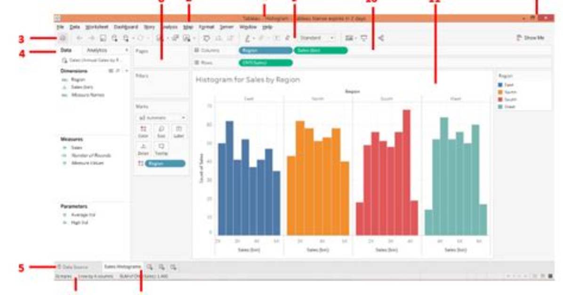
Task: Click the Detail card in Marks
Action: click(x=143, y=149)
